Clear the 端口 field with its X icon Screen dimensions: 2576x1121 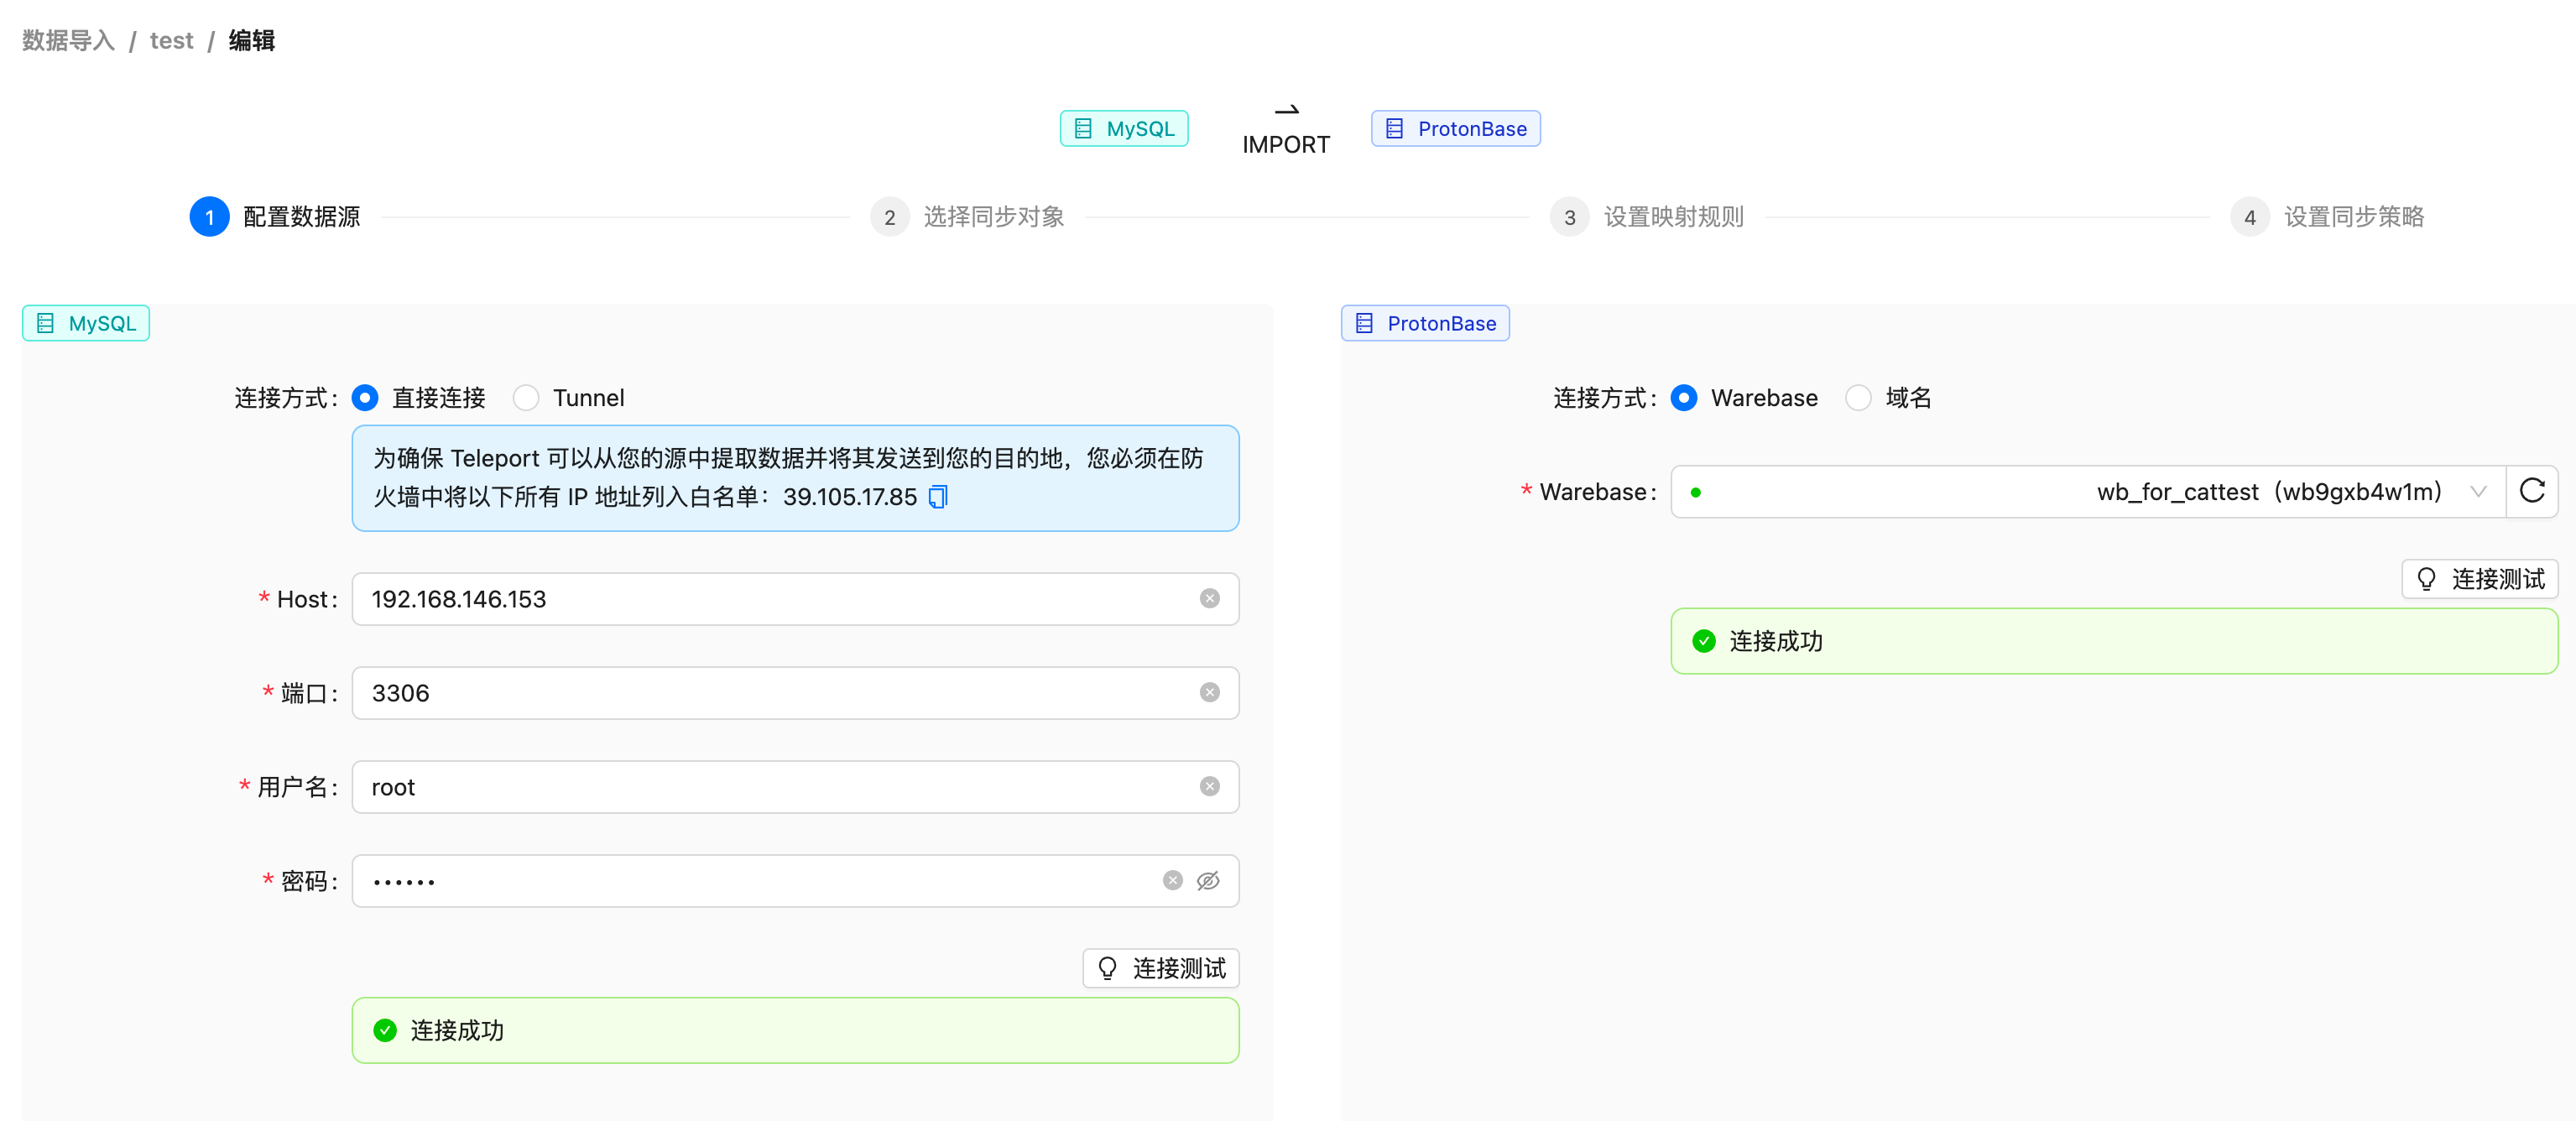[x=1209, y=692]
